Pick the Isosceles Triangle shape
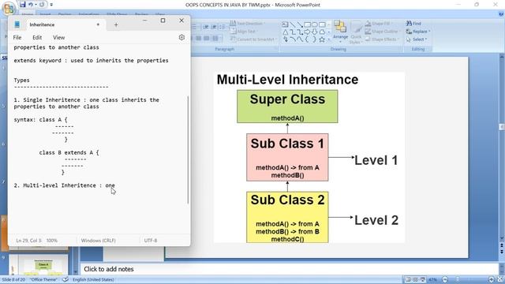 286,32
